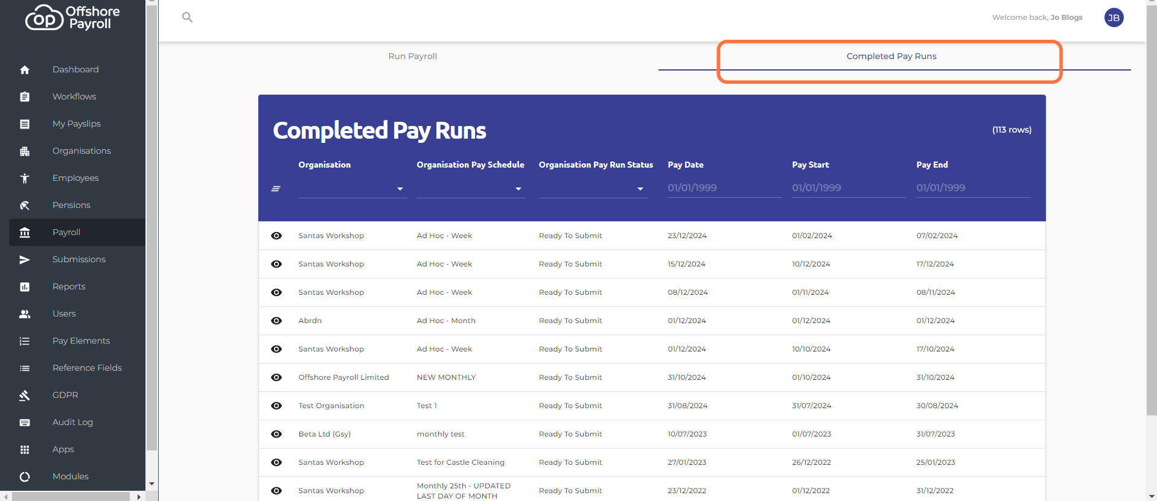Image resolution: width=1157 pixels, height=501 pixels.
Task: Open the Organisation filter dropdown
Action: [352, 189]
